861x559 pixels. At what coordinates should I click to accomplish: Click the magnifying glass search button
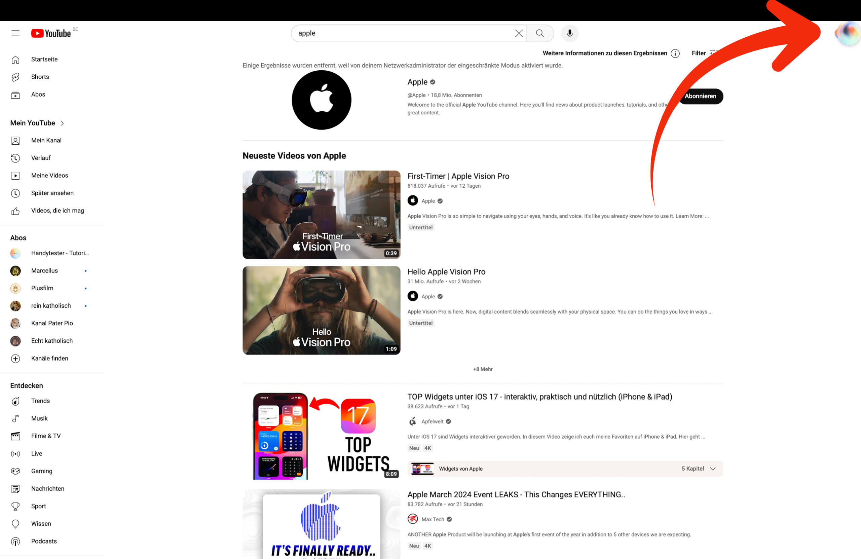coord(539,33)
